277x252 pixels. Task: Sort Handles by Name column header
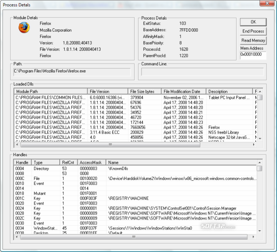pyautogui.click(x=181, y=162)
